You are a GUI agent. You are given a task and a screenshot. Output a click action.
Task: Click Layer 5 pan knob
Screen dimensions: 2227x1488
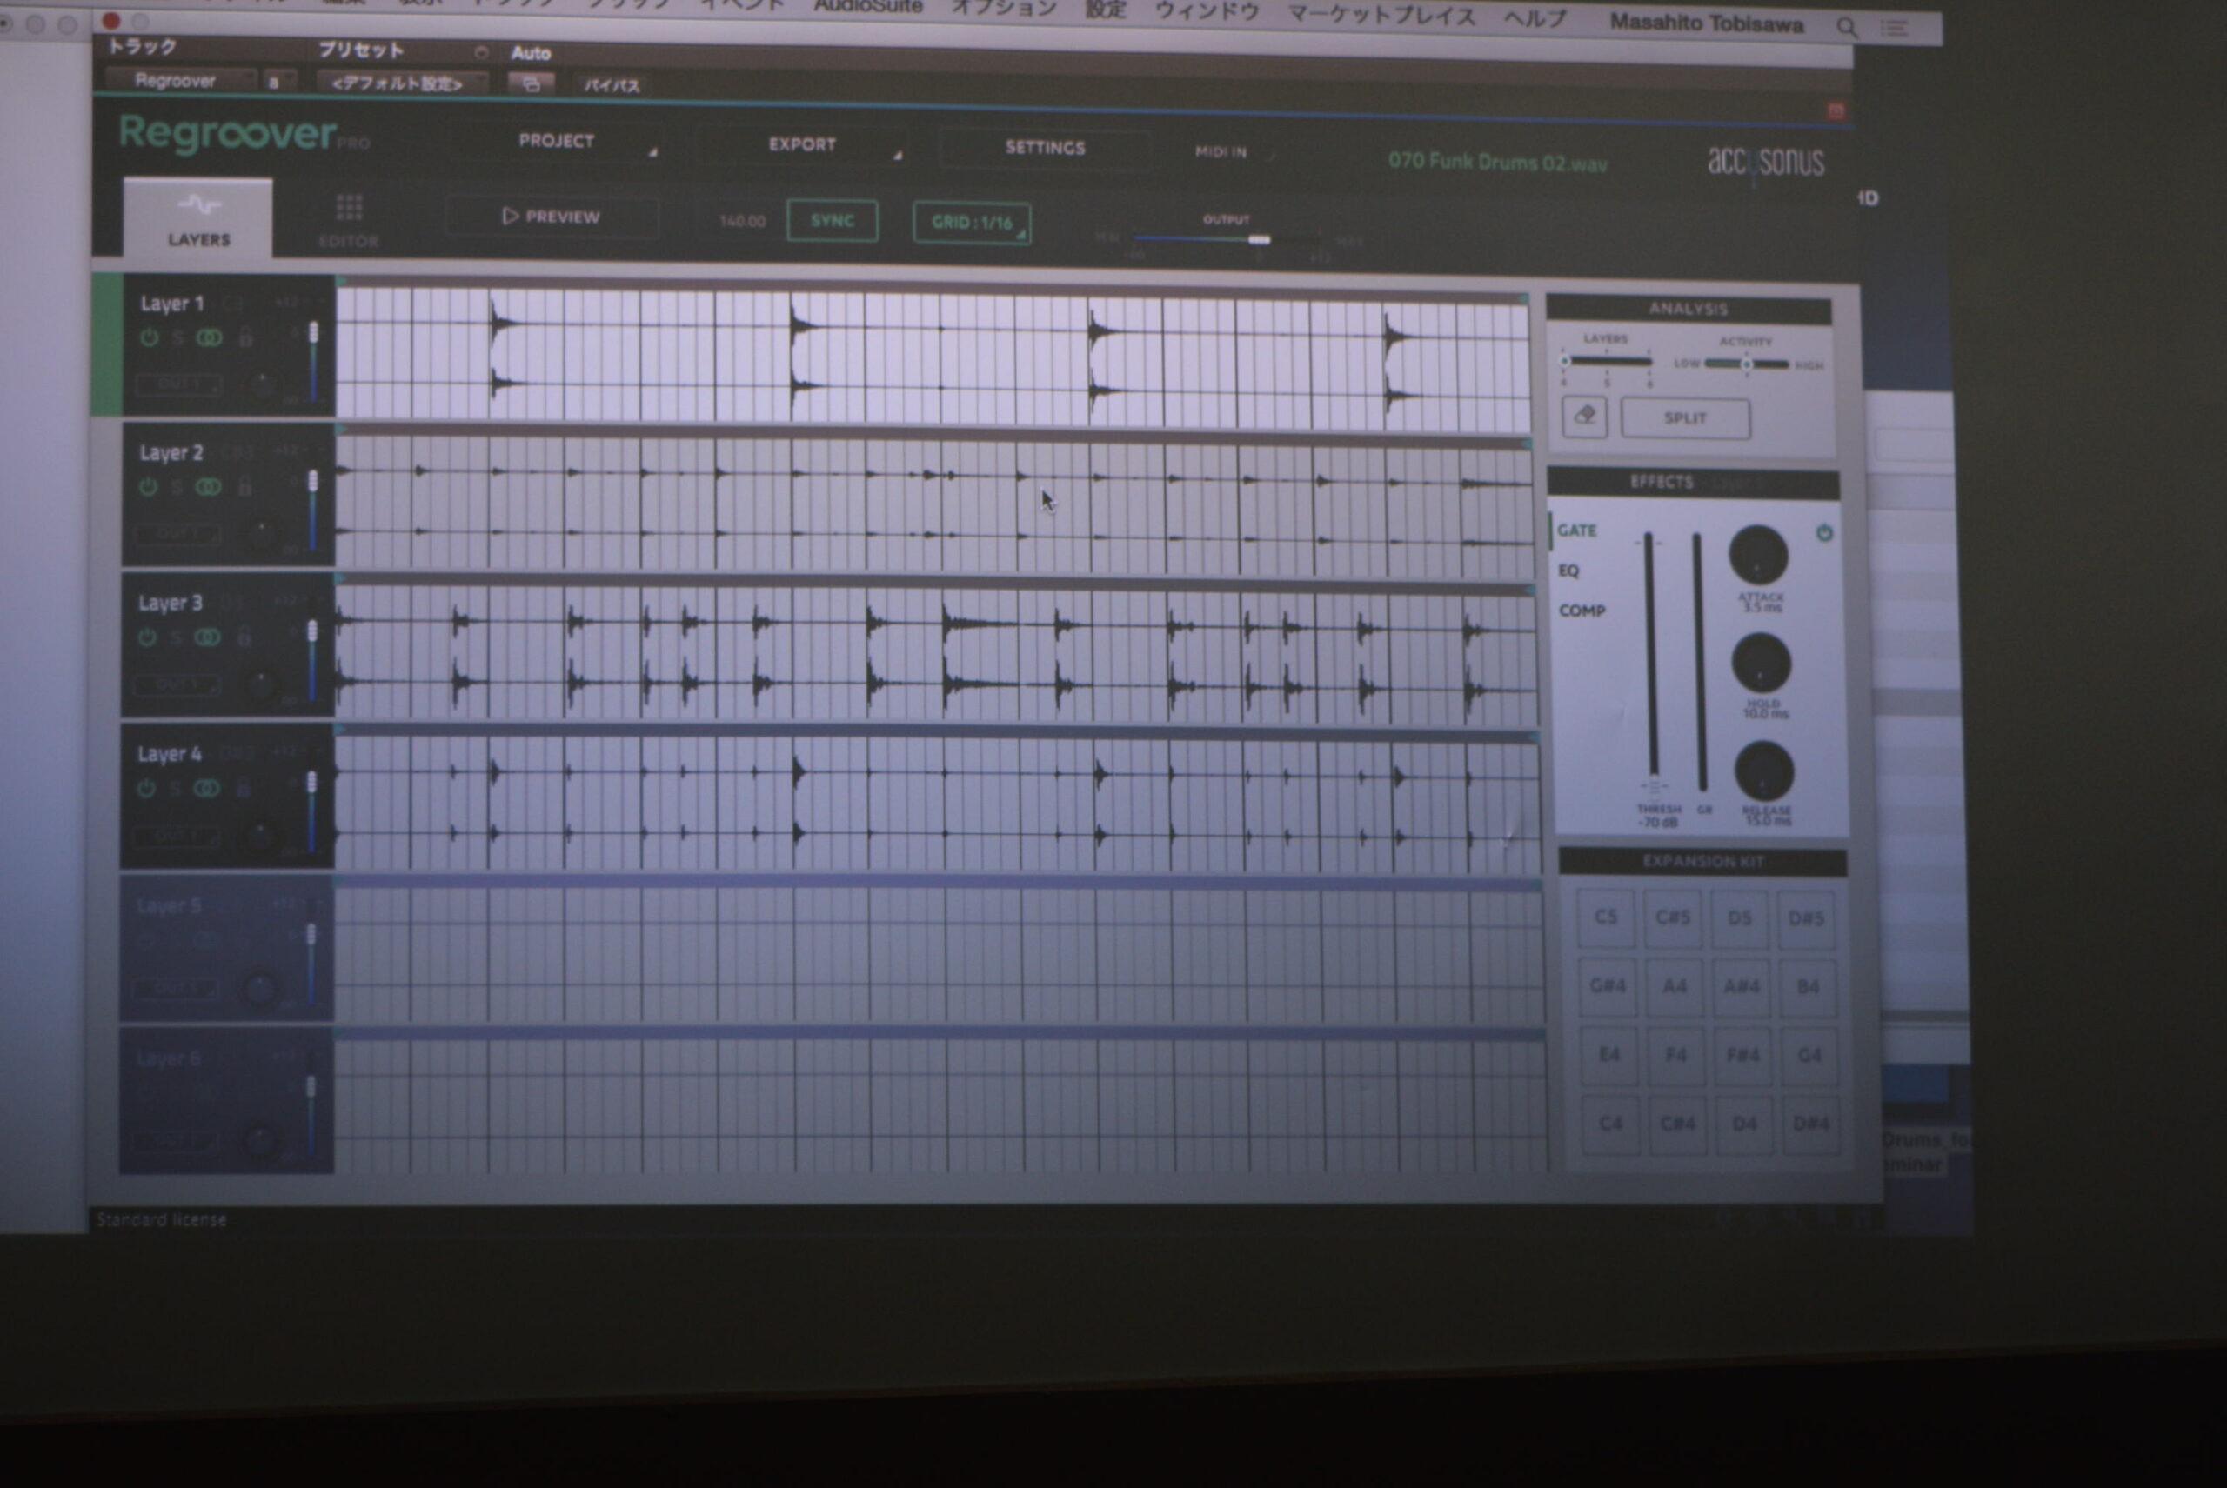coord(259,989)
